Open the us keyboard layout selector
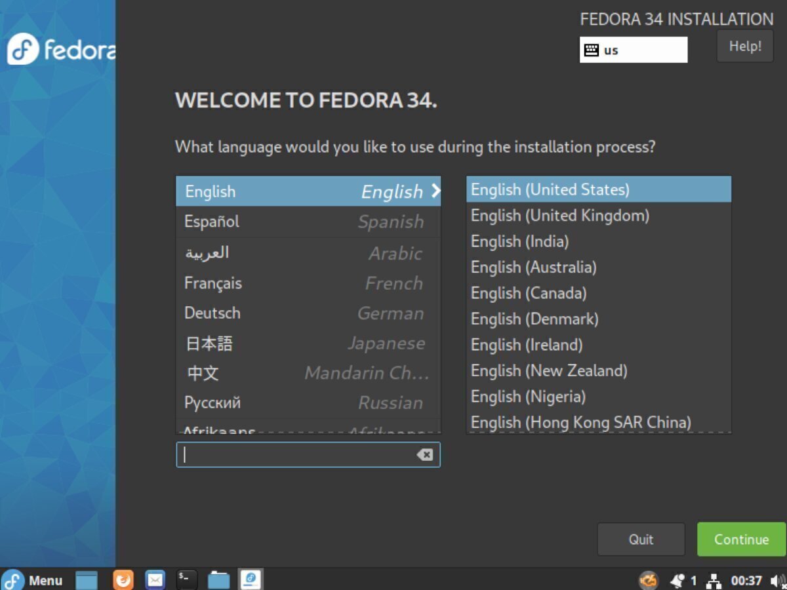Image resolution: width=787 pixels, height=590 pixels. 633,49
